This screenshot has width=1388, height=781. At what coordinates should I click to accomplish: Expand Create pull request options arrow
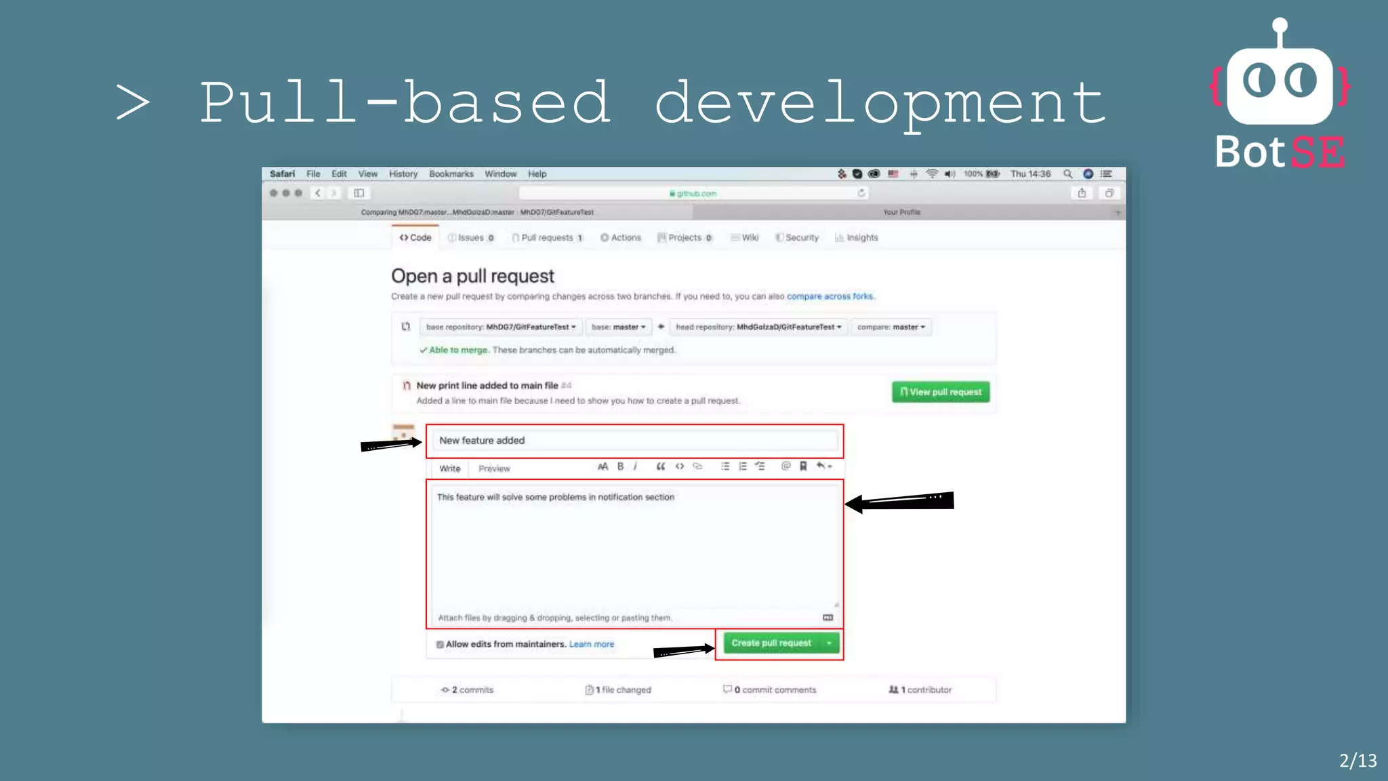tap(830, 643)
